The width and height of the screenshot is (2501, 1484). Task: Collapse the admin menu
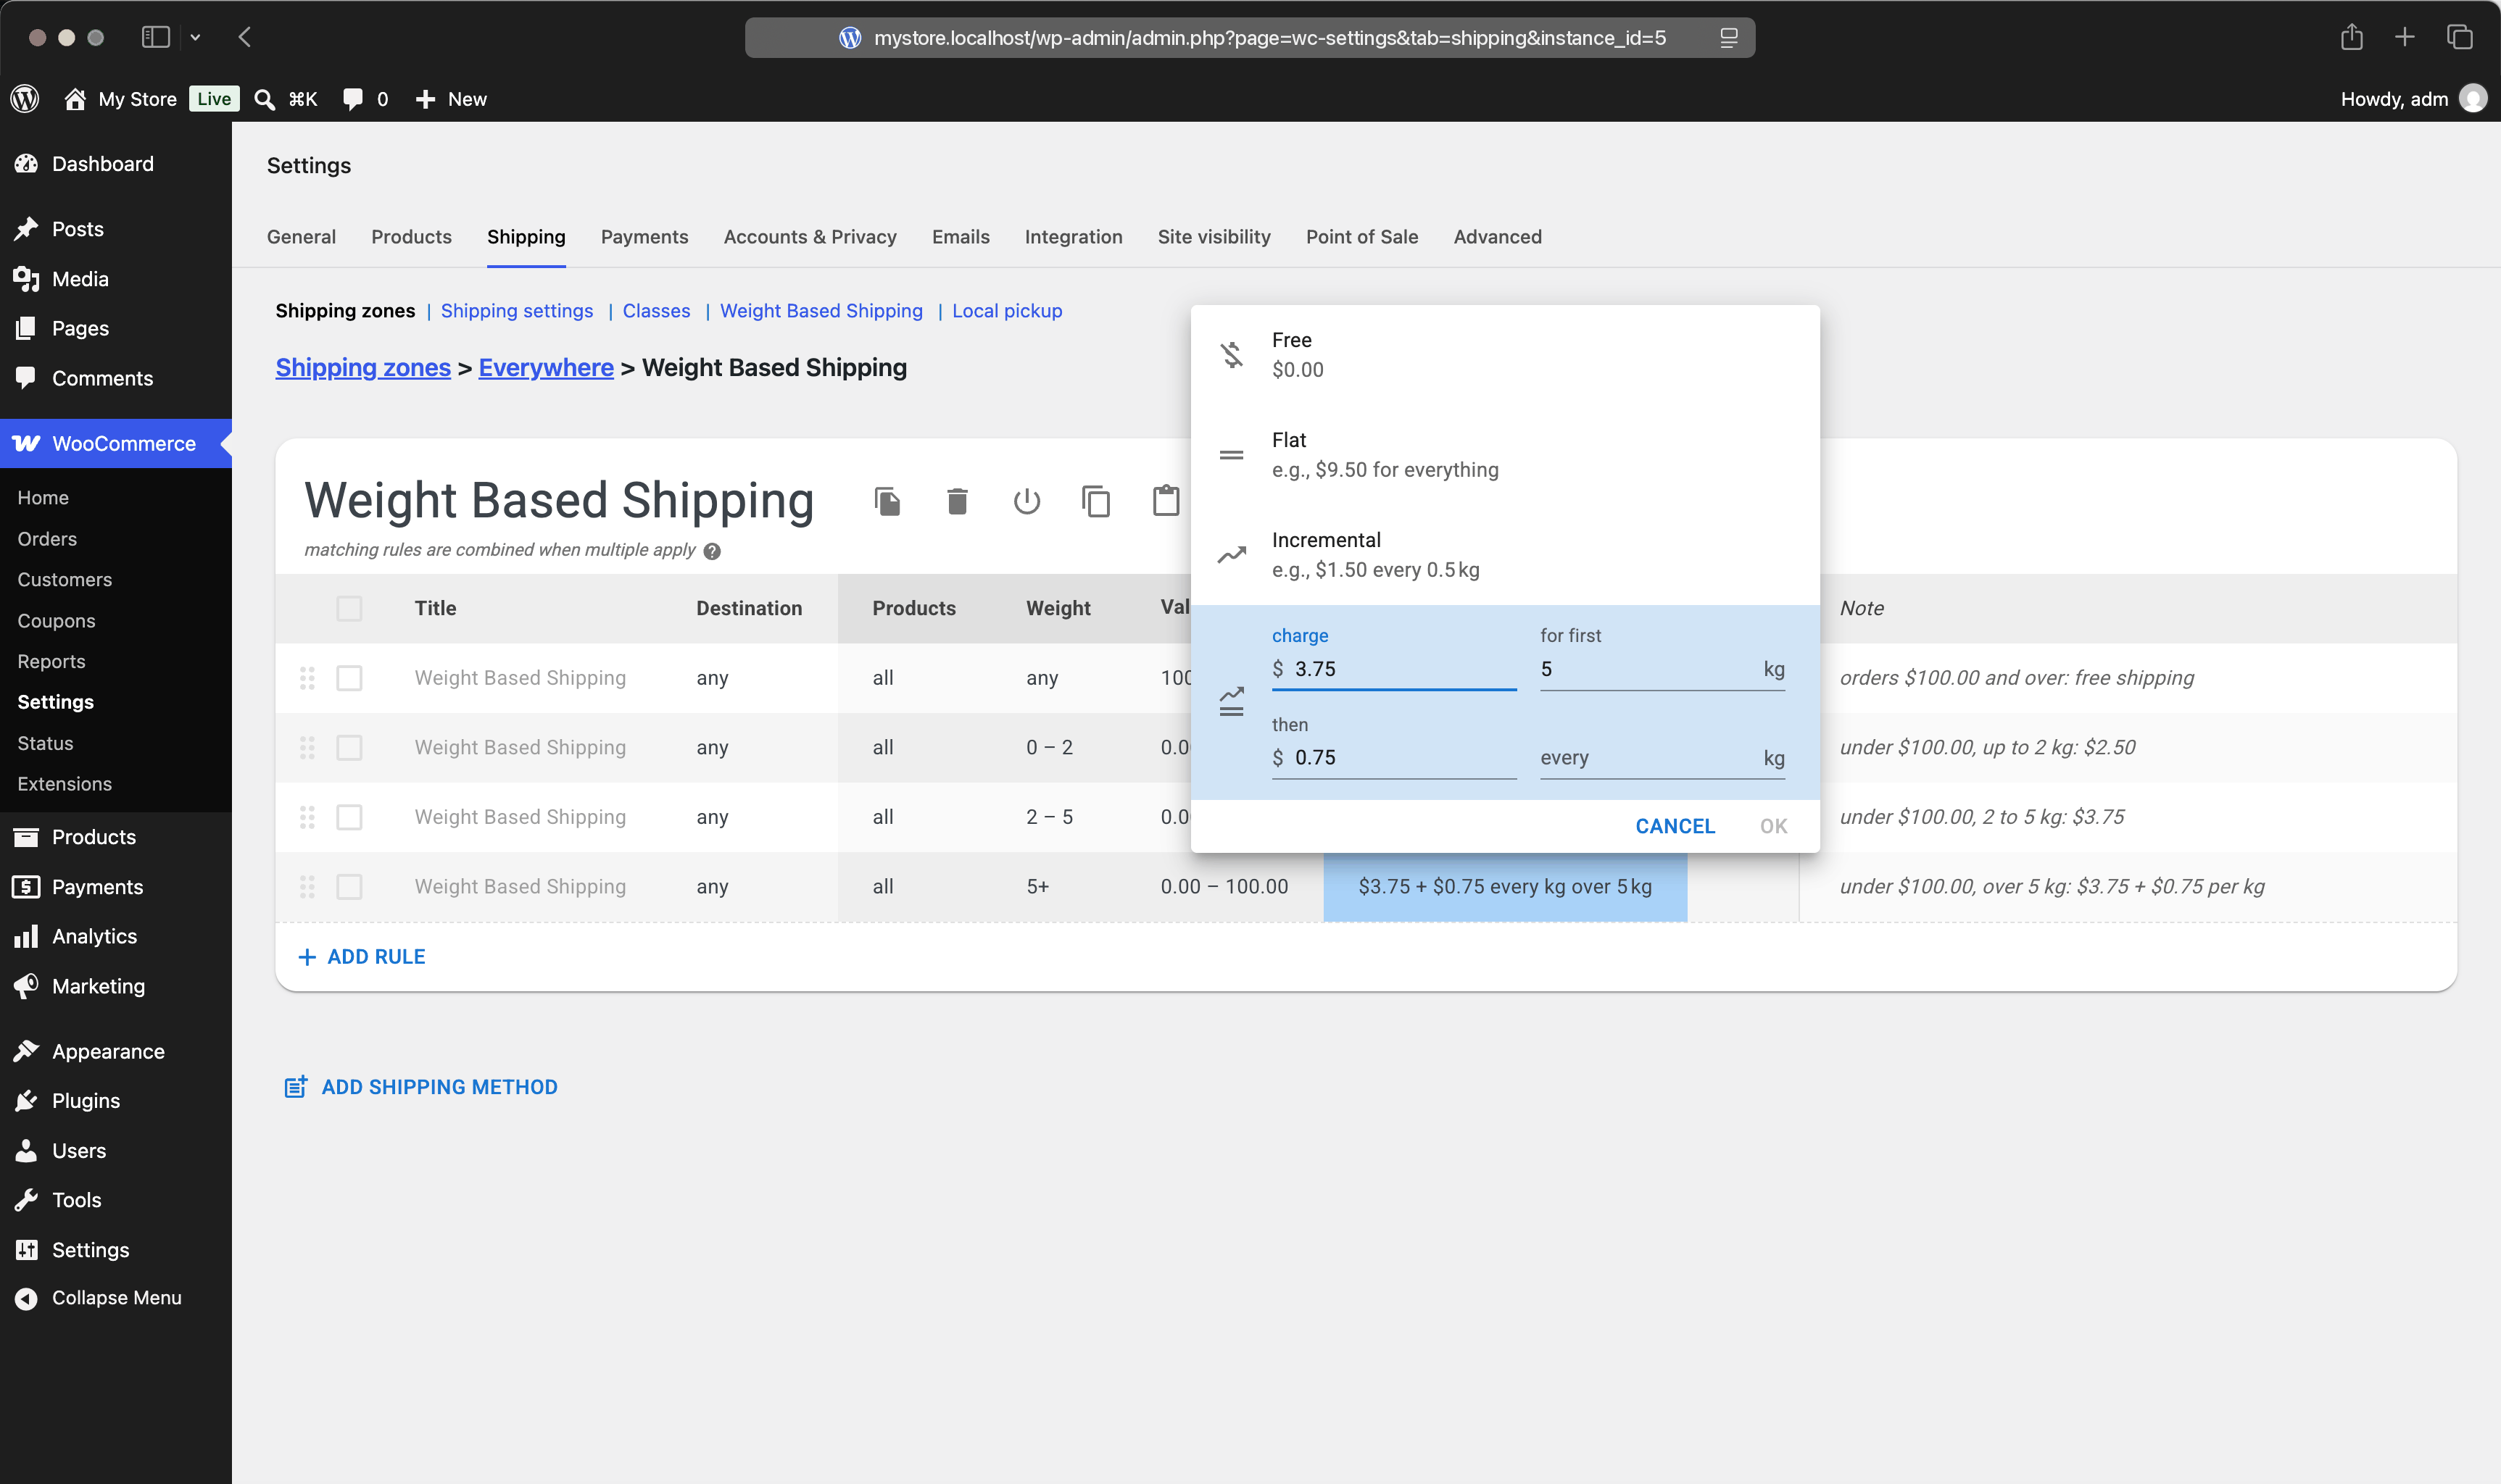click(x=116, y=1298)
